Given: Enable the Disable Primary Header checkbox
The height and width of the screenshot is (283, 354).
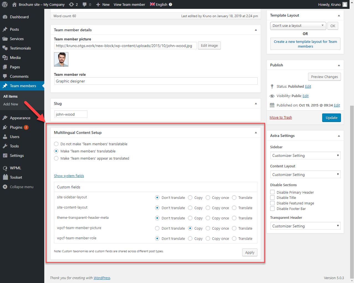Looking at the screenshot, I should [x=272, y=192].
